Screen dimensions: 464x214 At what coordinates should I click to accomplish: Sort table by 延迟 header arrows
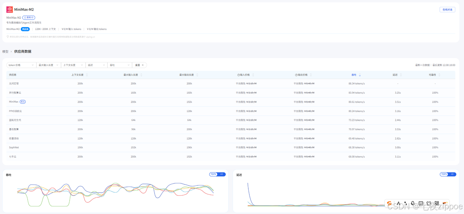401,75
